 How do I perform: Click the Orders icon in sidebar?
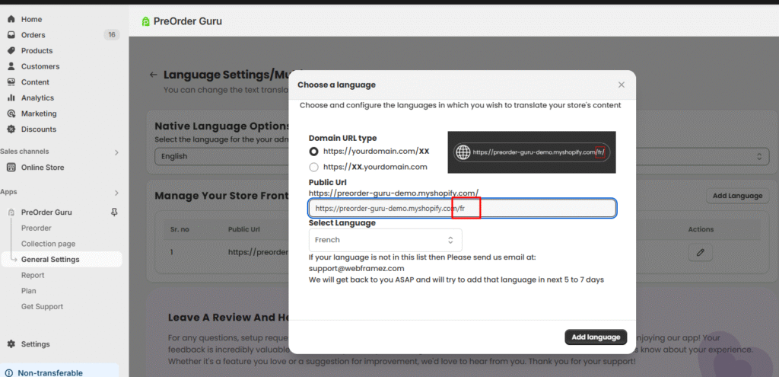pos(11,35)
